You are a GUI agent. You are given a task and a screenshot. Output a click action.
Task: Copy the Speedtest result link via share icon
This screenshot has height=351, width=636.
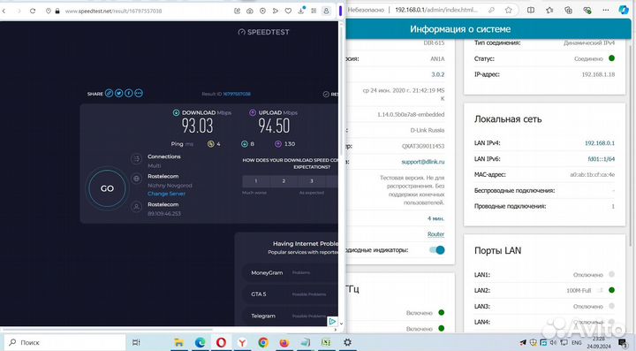point(109,94)
